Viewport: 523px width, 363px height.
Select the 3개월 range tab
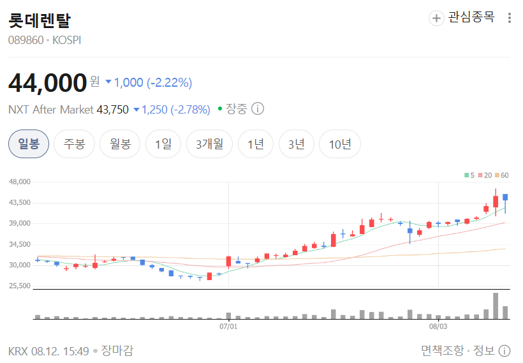209,144
